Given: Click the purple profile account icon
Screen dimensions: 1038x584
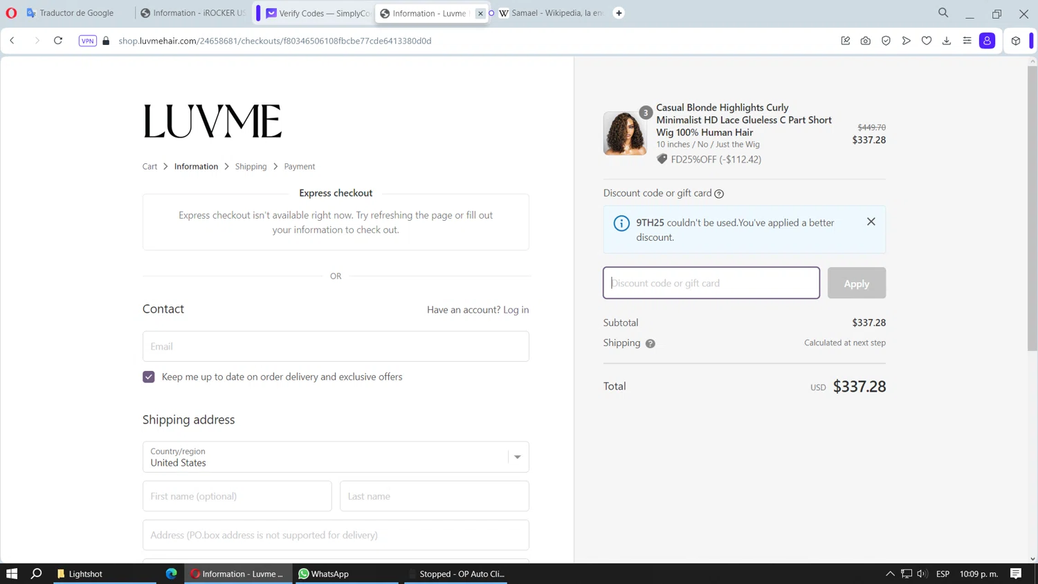Looking at the screenshot, I should pyautogui.click(x=987, y=41).
